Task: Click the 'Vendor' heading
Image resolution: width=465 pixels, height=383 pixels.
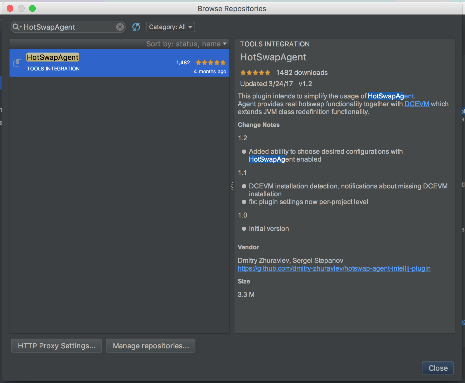Action: [x=248, y=247]
